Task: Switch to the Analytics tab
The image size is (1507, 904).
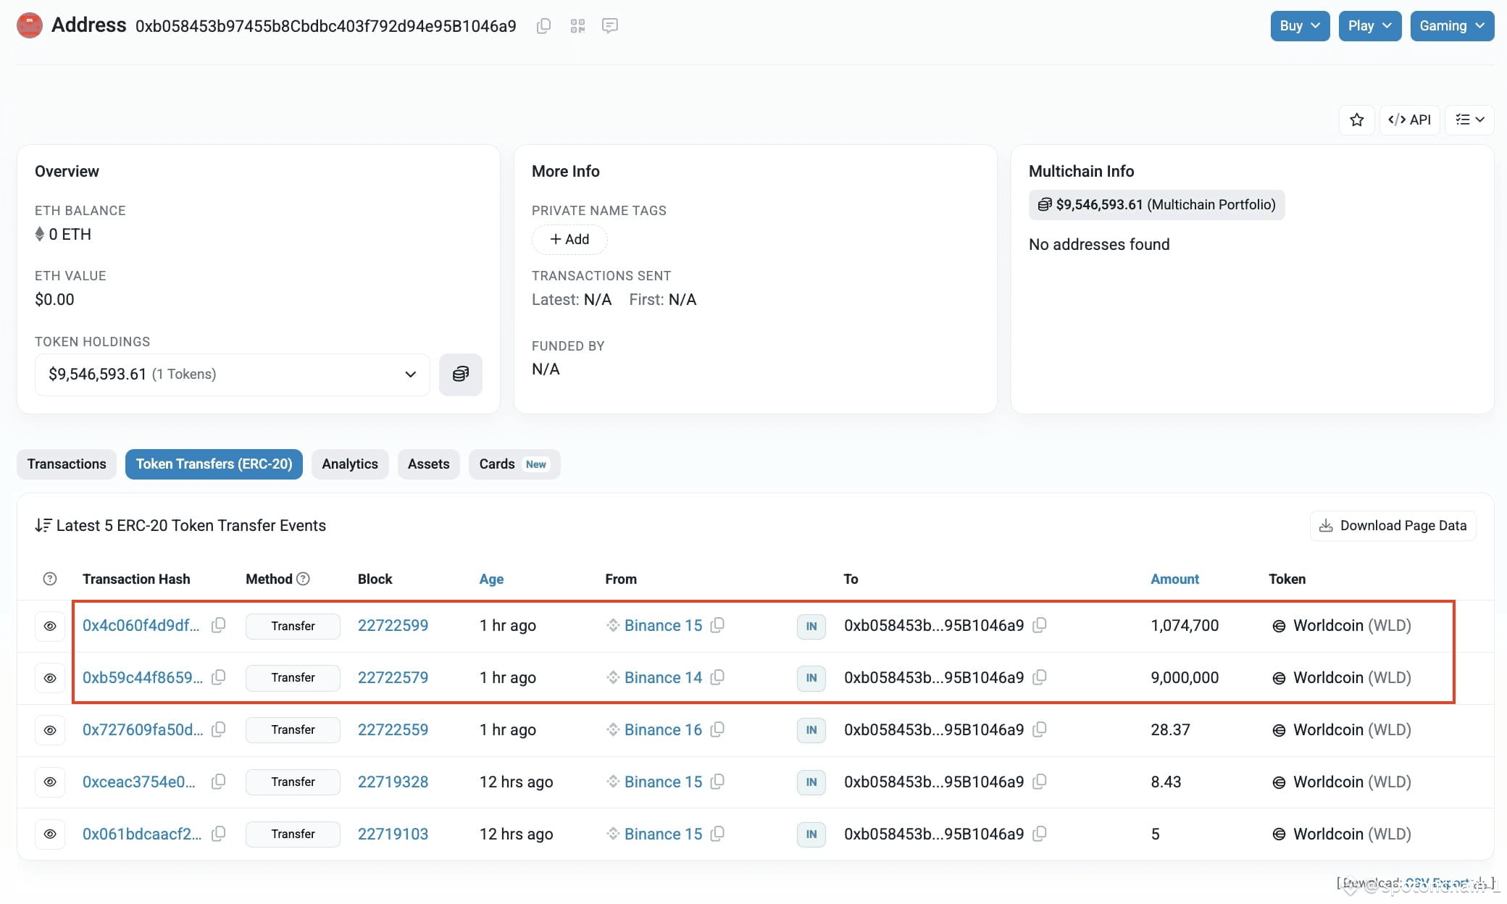Action: 350,464
